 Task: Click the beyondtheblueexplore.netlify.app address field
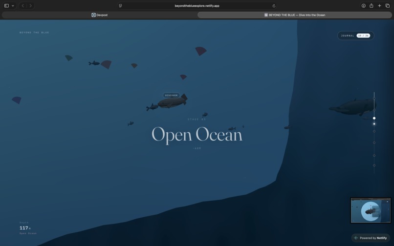[x=197, y=5]
